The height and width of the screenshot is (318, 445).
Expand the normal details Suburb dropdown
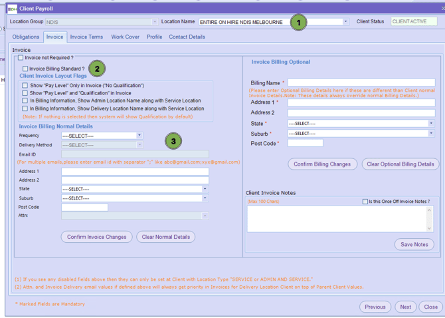205,198
